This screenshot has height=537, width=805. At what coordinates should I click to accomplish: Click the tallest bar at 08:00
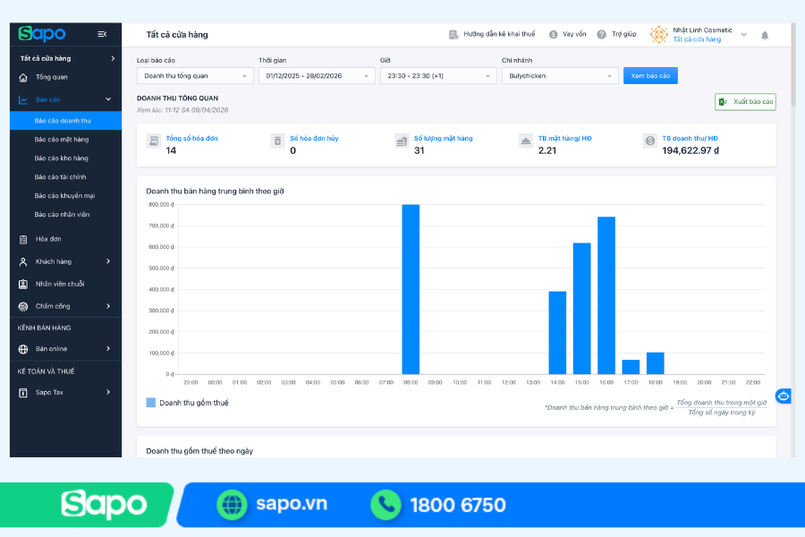coord(411,289)
